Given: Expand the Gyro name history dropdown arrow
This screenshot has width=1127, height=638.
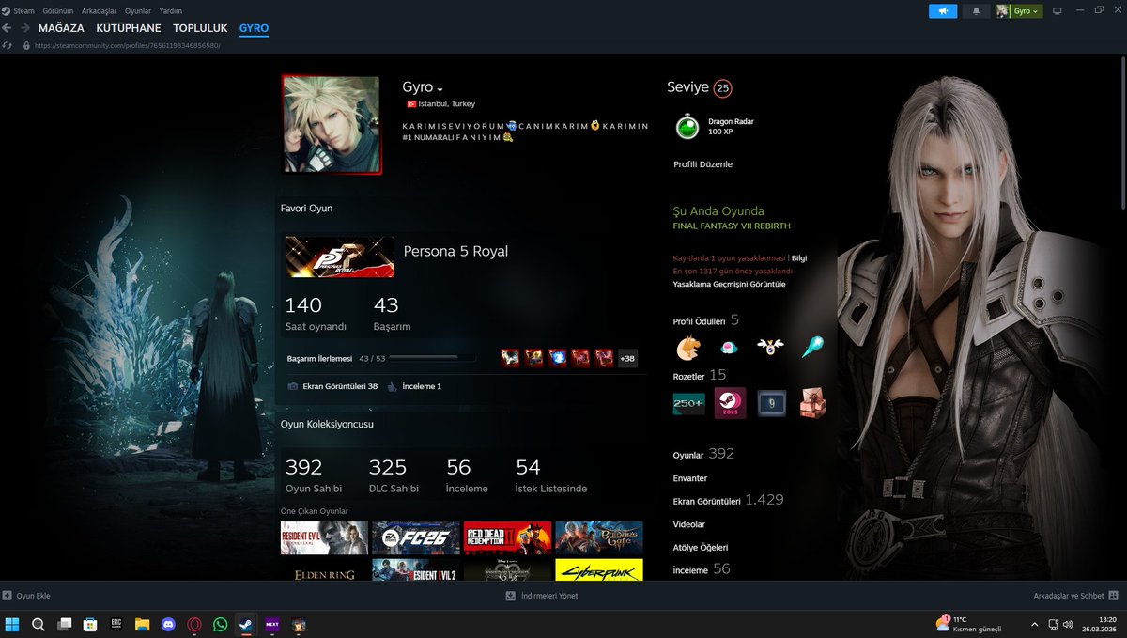Looking at the screenshot, I should pos(440,90).
